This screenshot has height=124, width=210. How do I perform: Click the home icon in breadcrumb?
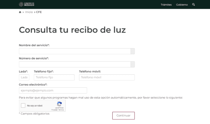coord(20,12)
